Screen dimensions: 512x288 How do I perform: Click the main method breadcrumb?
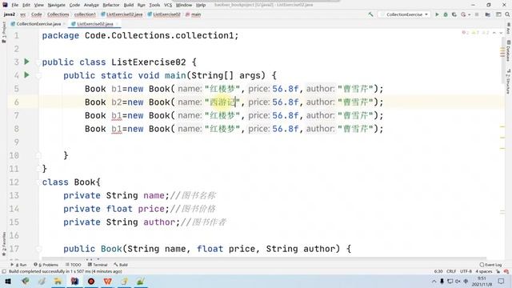click(194, 14)
